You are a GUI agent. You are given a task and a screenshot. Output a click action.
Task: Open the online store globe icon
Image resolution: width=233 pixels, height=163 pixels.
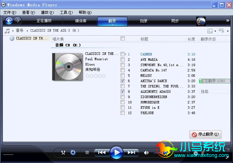coord(201,21)
